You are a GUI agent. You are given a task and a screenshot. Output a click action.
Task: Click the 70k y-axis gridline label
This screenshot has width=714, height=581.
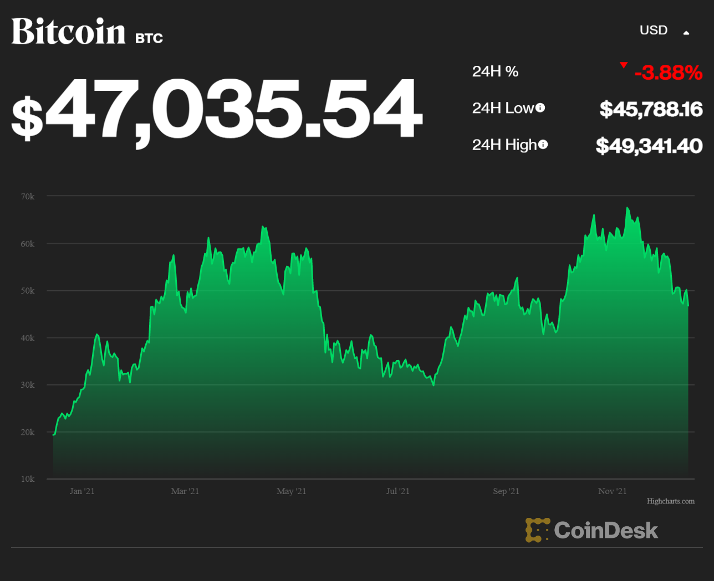coord(27,196)
